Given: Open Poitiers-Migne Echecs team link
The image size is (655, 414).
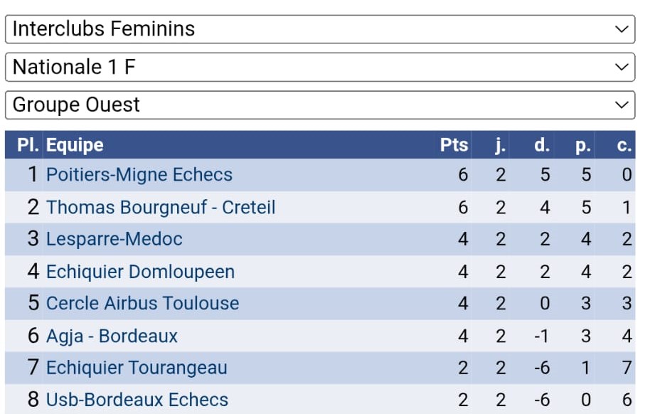Looking at the screenshot, I should (x=139, y=174).
